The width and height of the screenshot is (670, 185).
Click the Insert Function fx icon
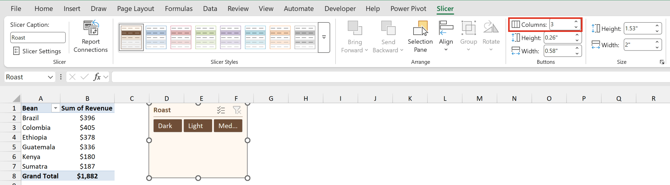point(97,77)
